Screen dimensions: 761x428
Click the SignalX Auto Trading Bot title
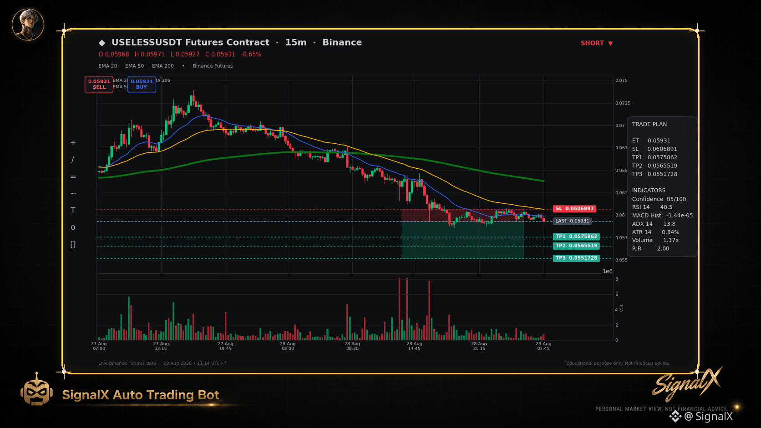click(x=141, y=395)
